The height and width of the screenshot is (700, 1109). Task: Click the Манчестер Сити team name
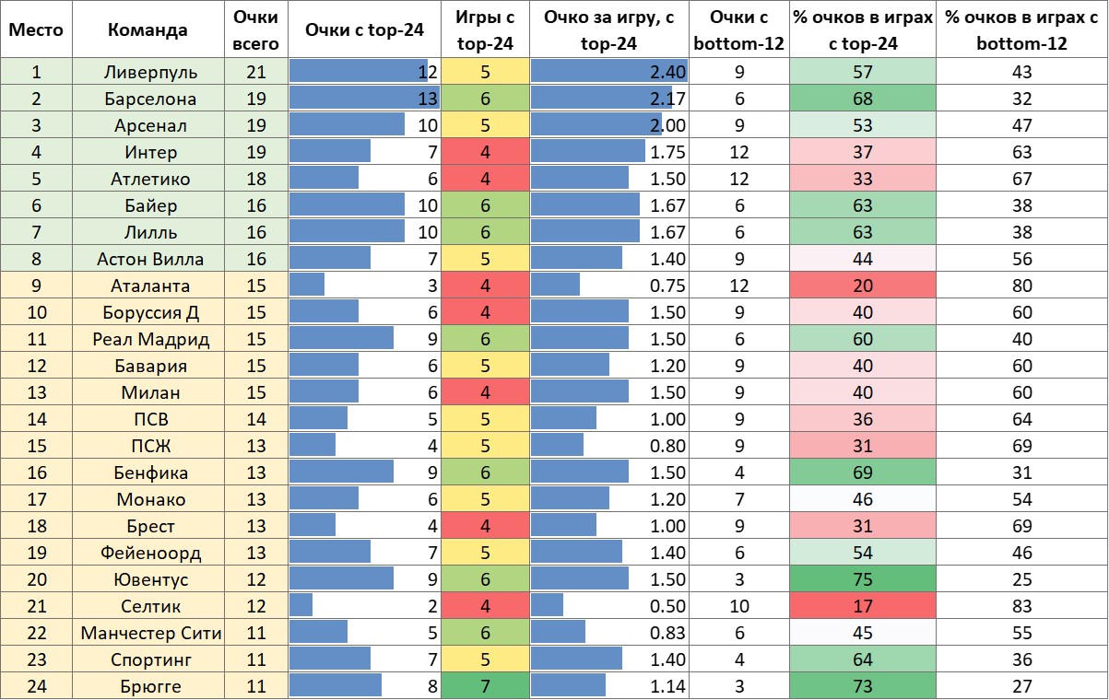pos(147,632)
